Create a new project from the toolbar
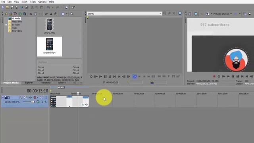254x143 pixels. [3, 7]
